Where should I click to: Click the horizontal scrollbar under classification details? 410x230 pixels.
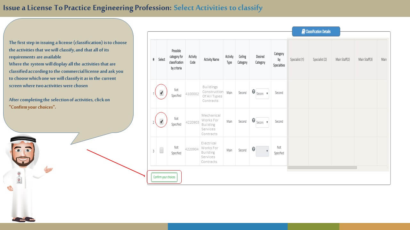[x=322, y=167]
